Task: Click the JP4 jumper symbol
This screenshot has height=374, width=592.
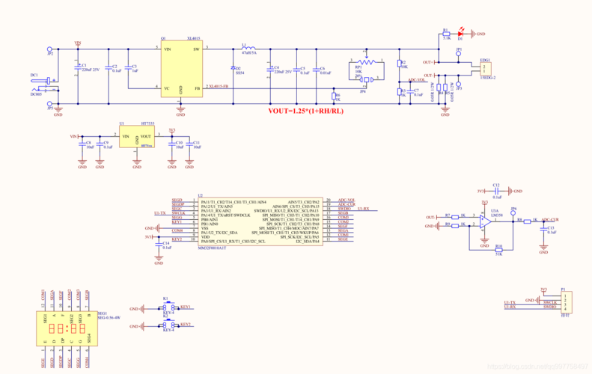Action: coord(366,79)
